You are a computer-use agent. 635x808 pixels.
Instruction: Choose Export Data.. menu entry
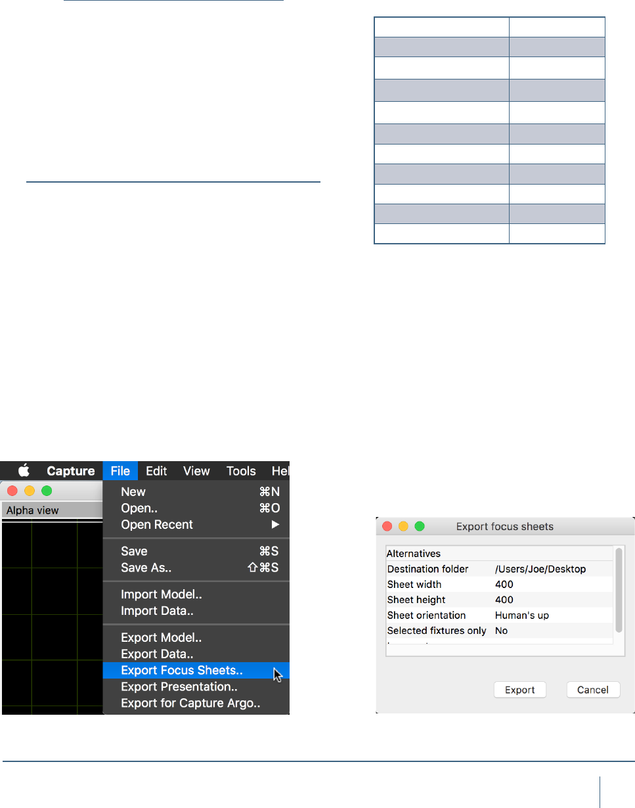[196, 654]
